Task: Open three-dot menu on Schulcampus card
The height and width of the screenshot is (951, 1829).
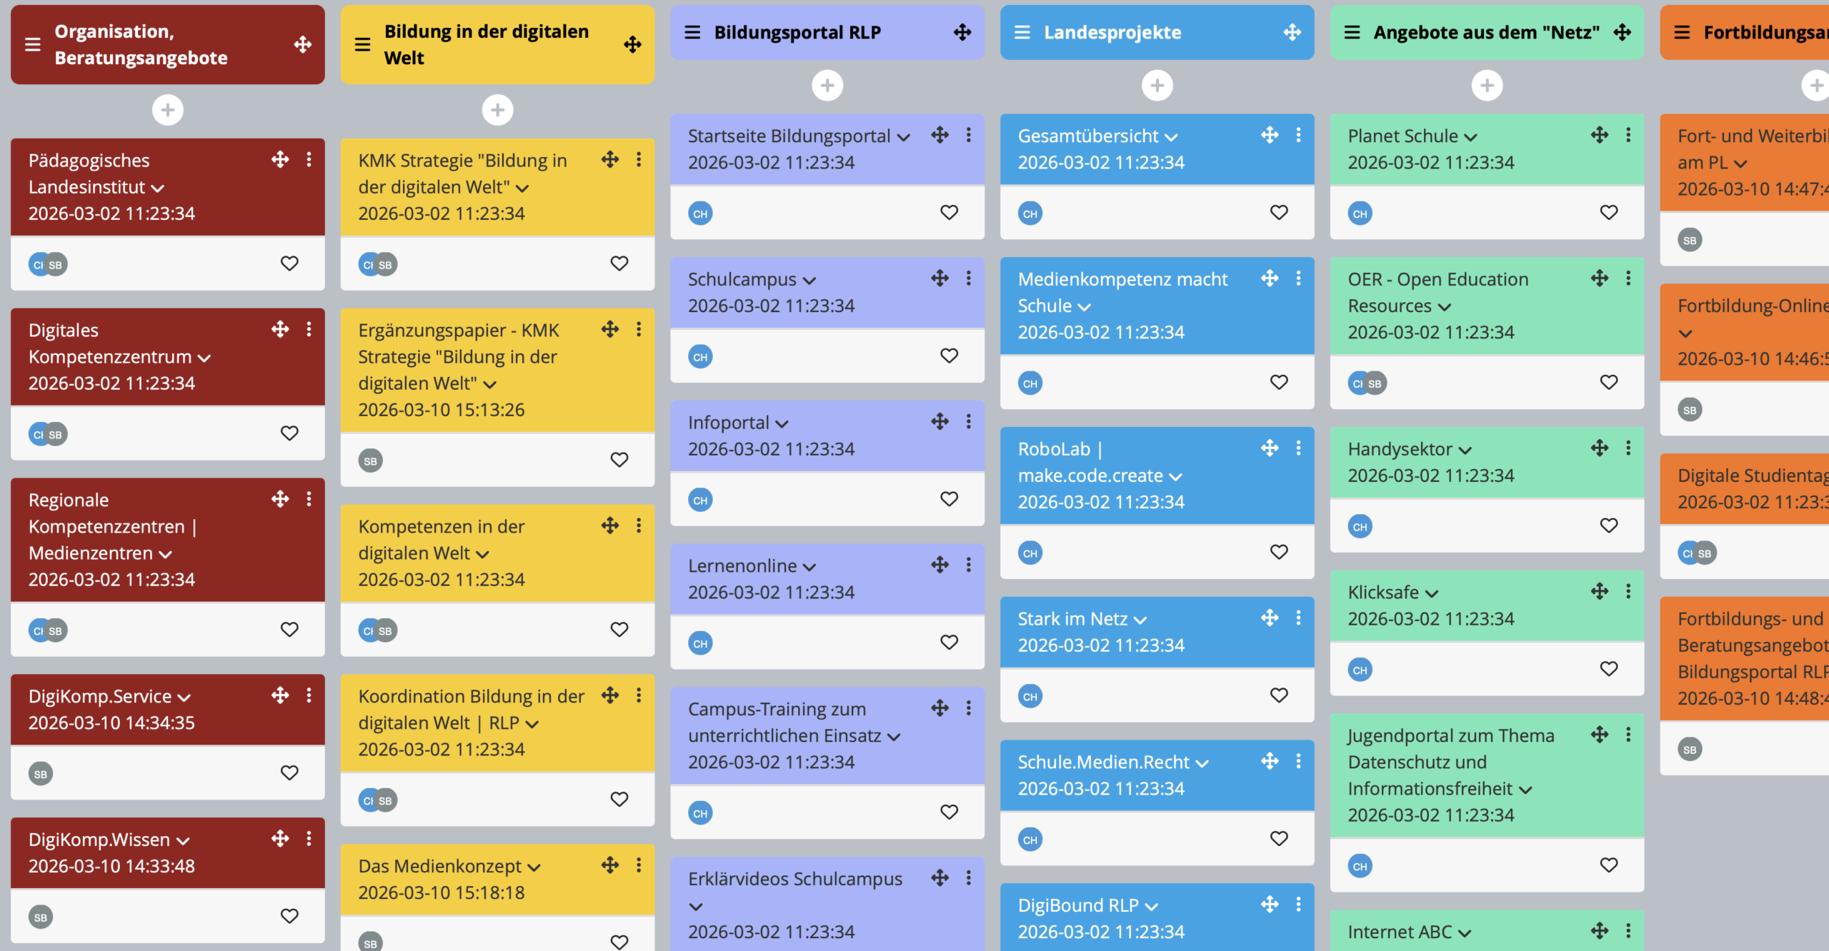Action: pos(969,278)
